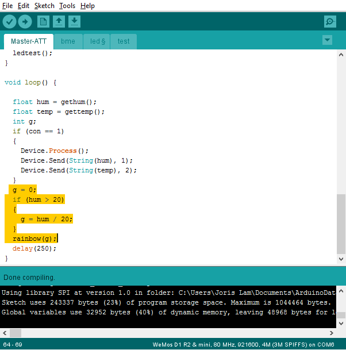
Task: Create a new sketch with the New icon
Action: pyautogui.click(x=43, y=22)
